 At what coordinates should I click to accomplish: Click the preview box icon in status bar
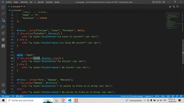click(173, 96)
